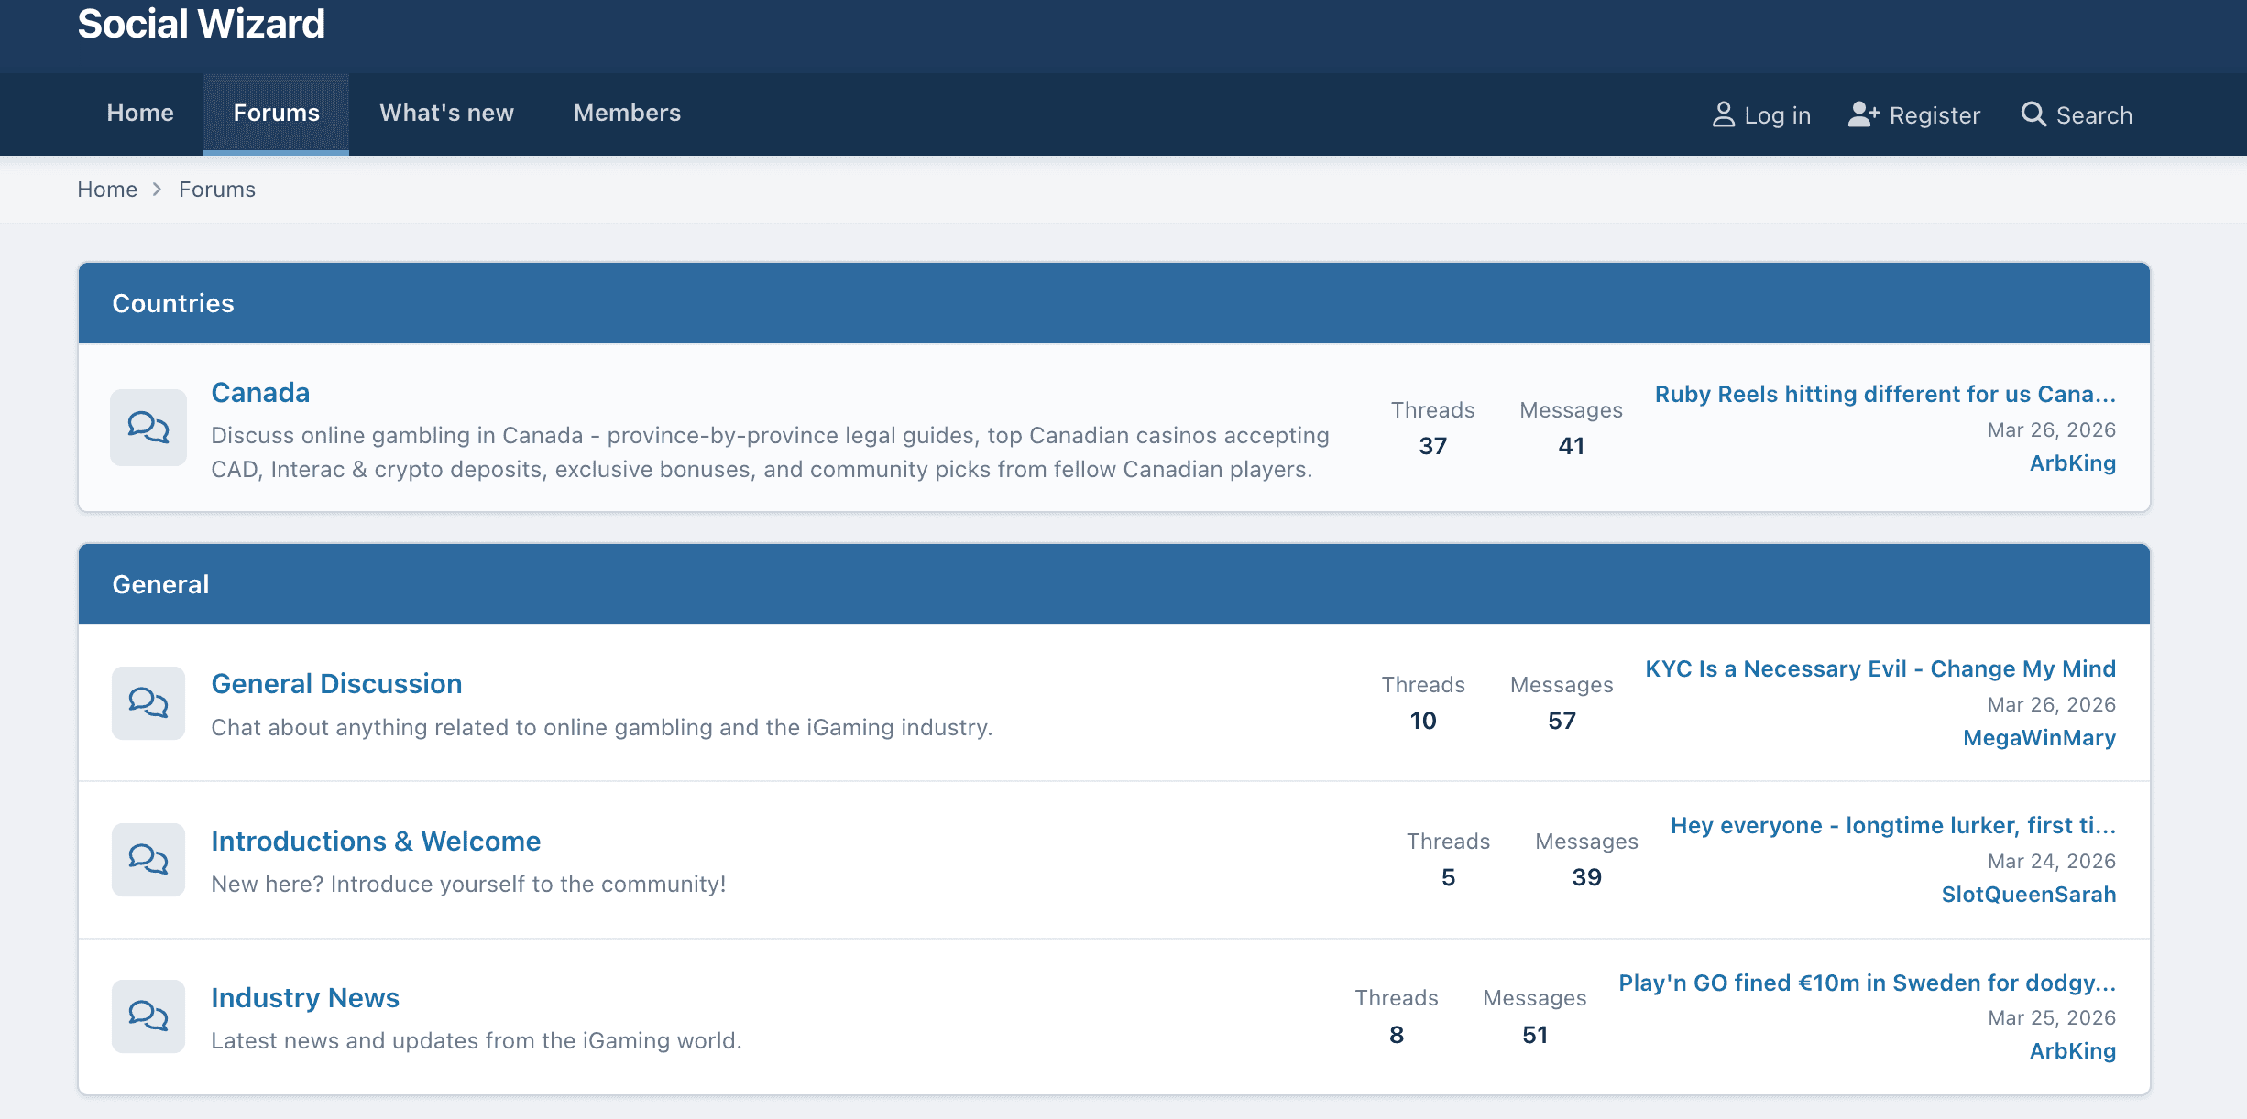Click the Home breadcrumb link

tap(107, 190)
